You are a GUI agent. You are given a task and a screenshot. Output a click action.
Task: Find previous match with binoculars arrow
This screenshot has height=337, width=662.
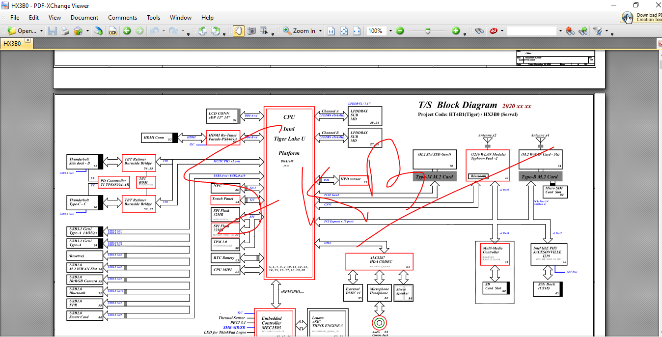click(570, 31)
